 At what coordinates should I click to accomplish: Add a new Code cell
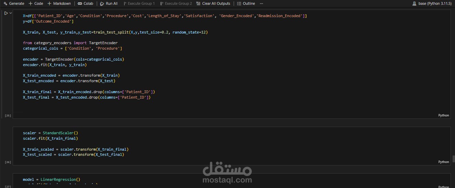[x=36, y=3]
